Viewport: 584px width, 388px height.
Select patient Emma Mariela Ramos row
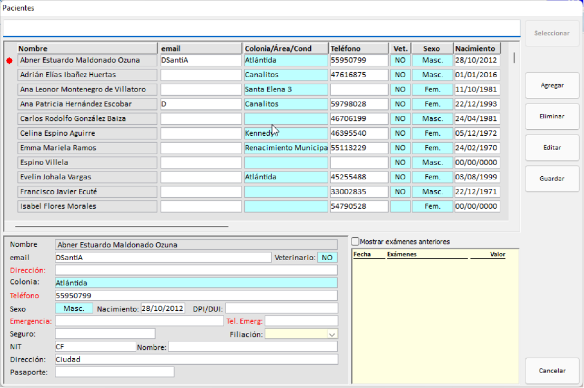pyautogui.click(x=87, y=148)
